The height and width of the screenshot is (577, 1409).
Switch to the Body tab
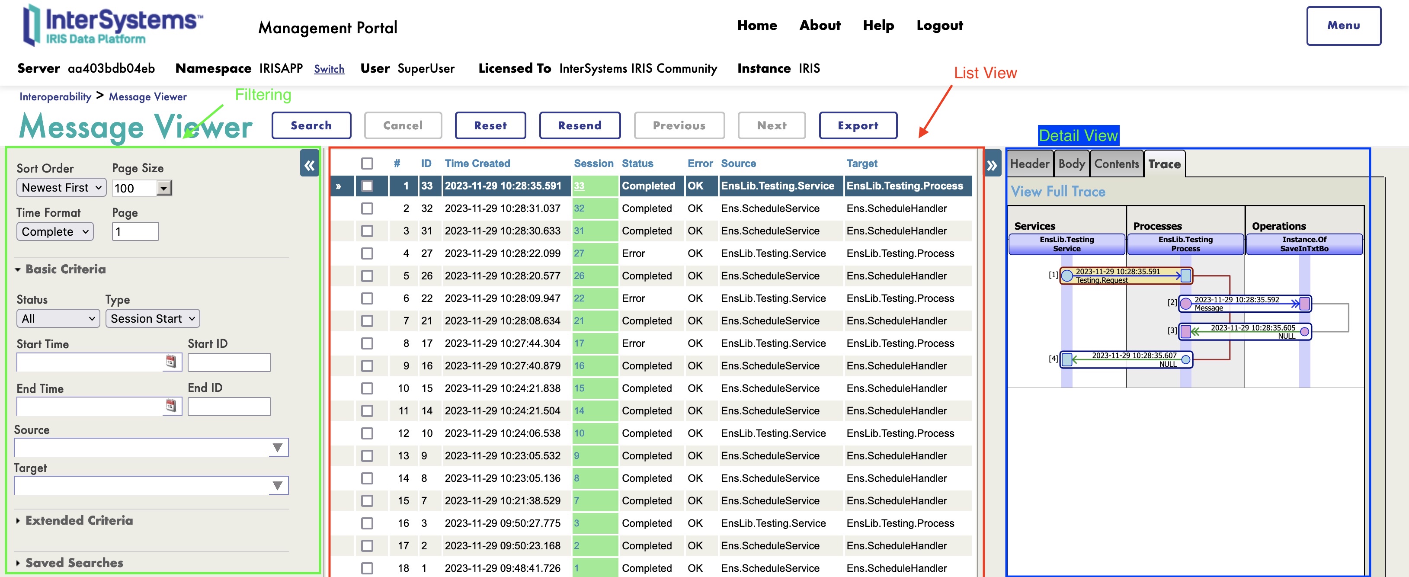click(1071, 164)
